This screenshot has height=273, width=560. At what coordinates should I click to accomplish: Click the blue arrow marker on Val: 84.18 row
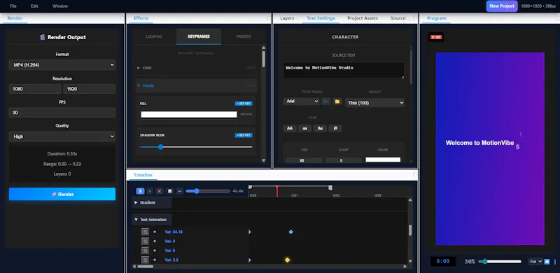click(250, 232)
